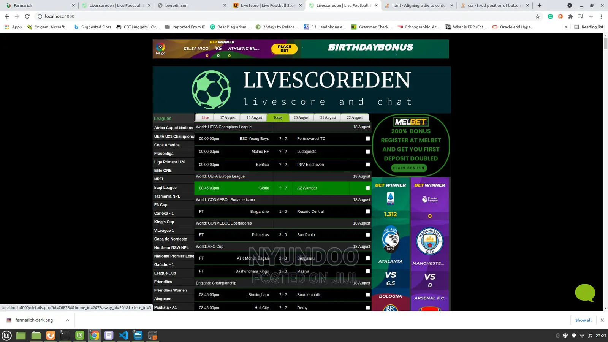This screenshot has height=342, width=608.
Task: Click the Place Bet button in banner
Action: pyautogui.click(x=284, y=49)
